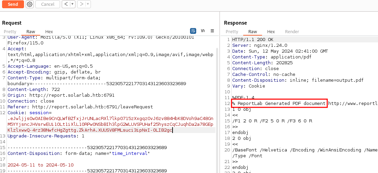This screenshot has height=173, width=378.
Task: Expand the back history dropdown arrow
Action: coord(72,4)
